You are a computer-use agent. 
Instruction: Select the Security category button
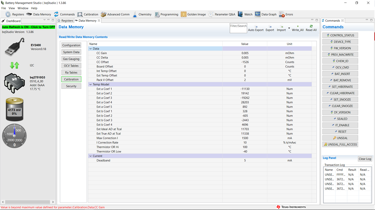point(71,86)
